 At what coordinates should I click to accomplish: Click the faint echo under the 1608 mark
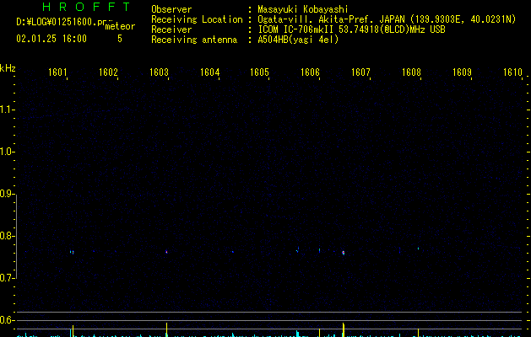[418, 249]
